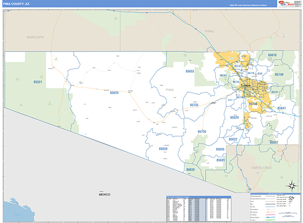Click ZIP code 85736
The width and height of the screenshot is (303, 223).
[201, 132]
